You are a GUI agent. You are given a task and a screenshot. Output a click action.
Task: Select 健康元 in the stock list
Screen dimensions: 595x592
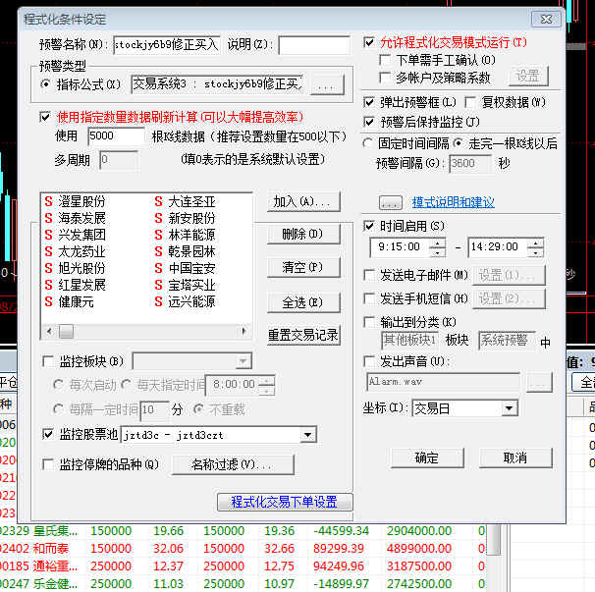pos(73,301)
